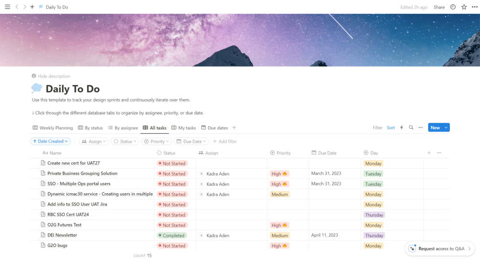
Task: Click page icon of O2G Futures Test
Action: pyautogui.click(x=43, y=225)
